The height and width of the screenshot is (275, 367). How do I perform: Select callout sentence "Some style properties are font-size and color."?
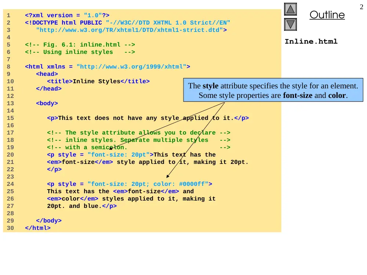tap(273, 95)
